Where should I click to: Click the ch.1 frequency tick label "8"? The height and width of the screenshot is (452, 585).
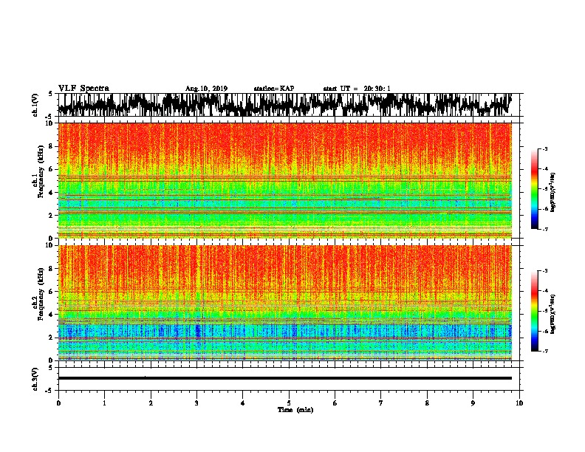point(51,146)
